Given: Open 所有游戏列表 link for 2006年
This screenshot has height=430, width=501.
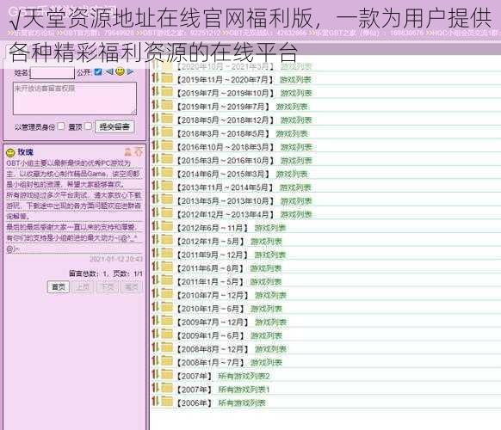Looking at the screenshot, I should tap(242, 402).
